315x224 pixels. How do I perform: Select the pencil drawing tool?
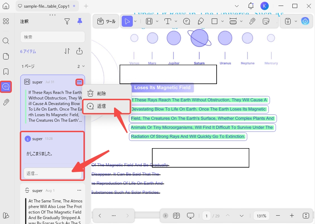tap(201, 21)
